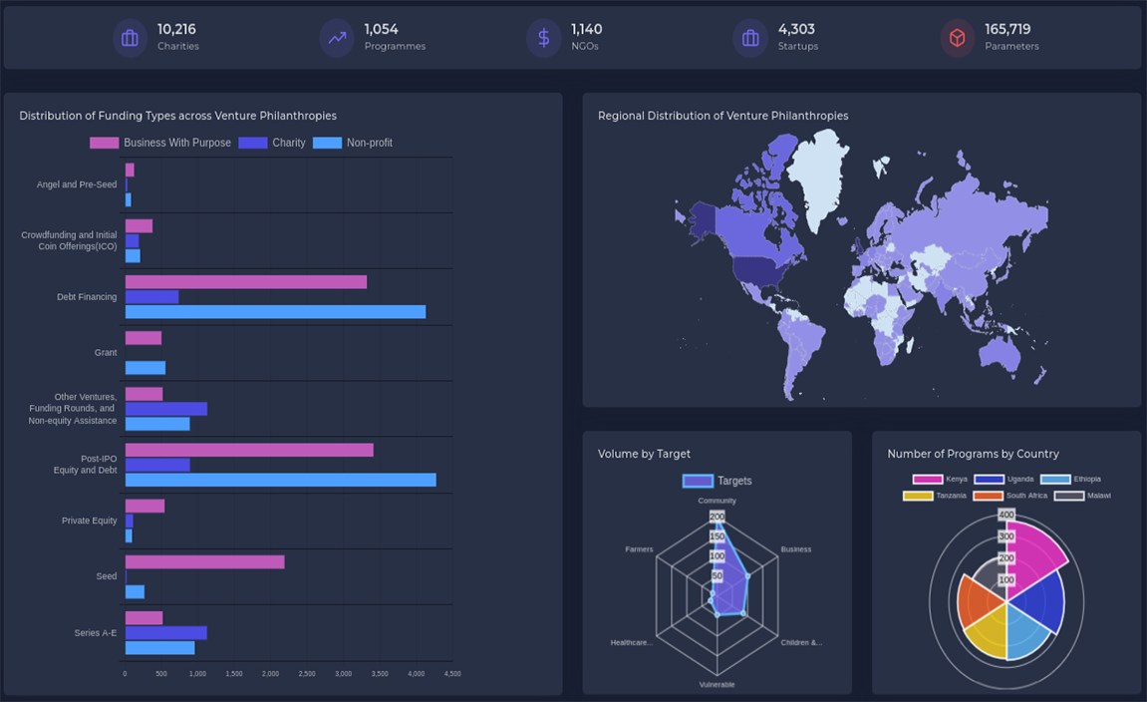Screen dimensions: 1147x702
Task: Click the Charities briefcase icon
Action: coord(130,38)
